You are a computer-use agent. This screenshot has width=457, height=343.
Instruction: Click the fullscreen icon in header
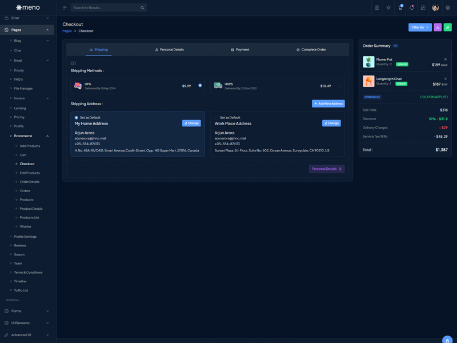tap(423, 8)
